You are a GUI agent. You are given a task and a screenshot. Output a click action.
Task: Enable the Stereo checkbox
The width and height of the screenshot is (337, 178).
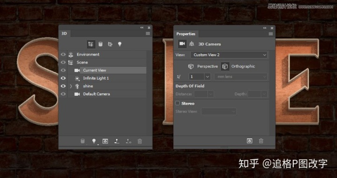pyautogui.click(x=177, y=103)
